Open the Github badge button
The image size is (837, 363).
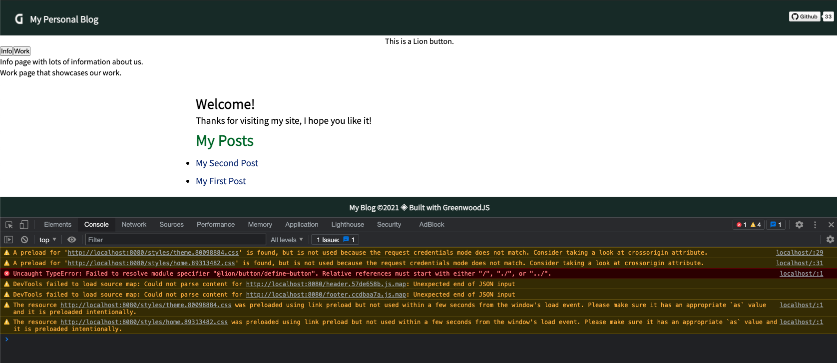point(805,16)
